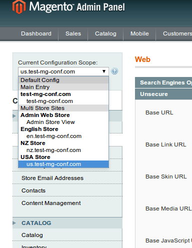Select English Store option
The image size is (192, 248).
tap(63, 129)
